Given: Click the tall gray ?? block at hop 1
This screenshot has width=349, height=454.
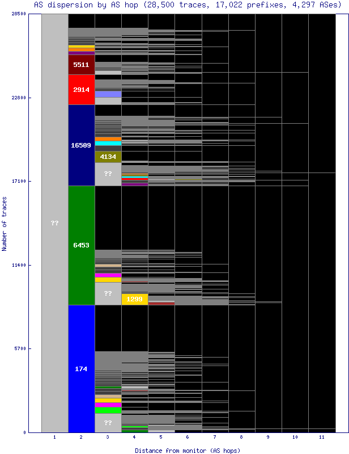Looking at the screenshot, I should point(54,223).
